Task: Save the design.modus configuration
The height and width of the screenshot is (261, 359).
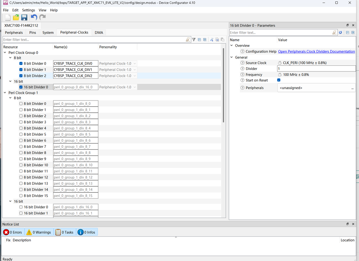Action: point(24,17)
